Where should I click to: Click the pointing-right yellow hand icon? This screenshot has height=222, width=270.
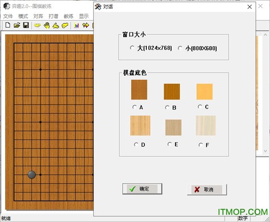pos(65,25)
